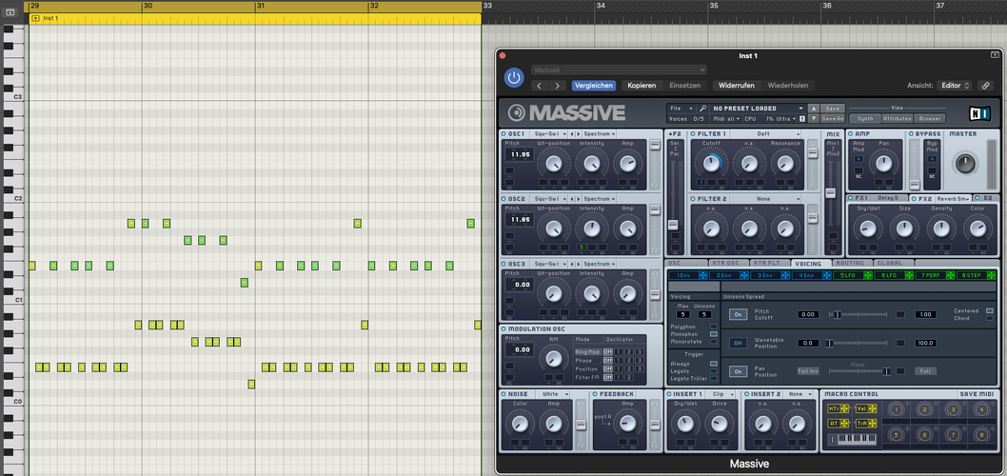Click the Save button in Massive
Screen dimensions: 1007x476
click(x=832, y=109)
